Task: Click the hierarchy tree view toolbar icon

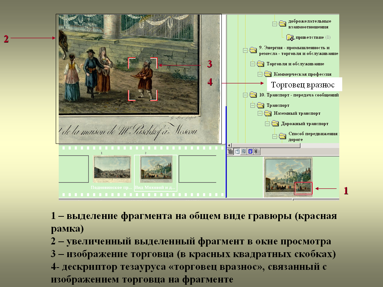Action: tap(230, 152)
